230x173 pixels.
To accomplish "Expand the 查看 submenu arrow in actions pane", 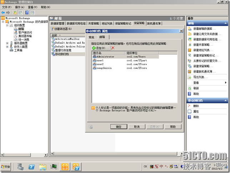I will click(x=225, y=83).
